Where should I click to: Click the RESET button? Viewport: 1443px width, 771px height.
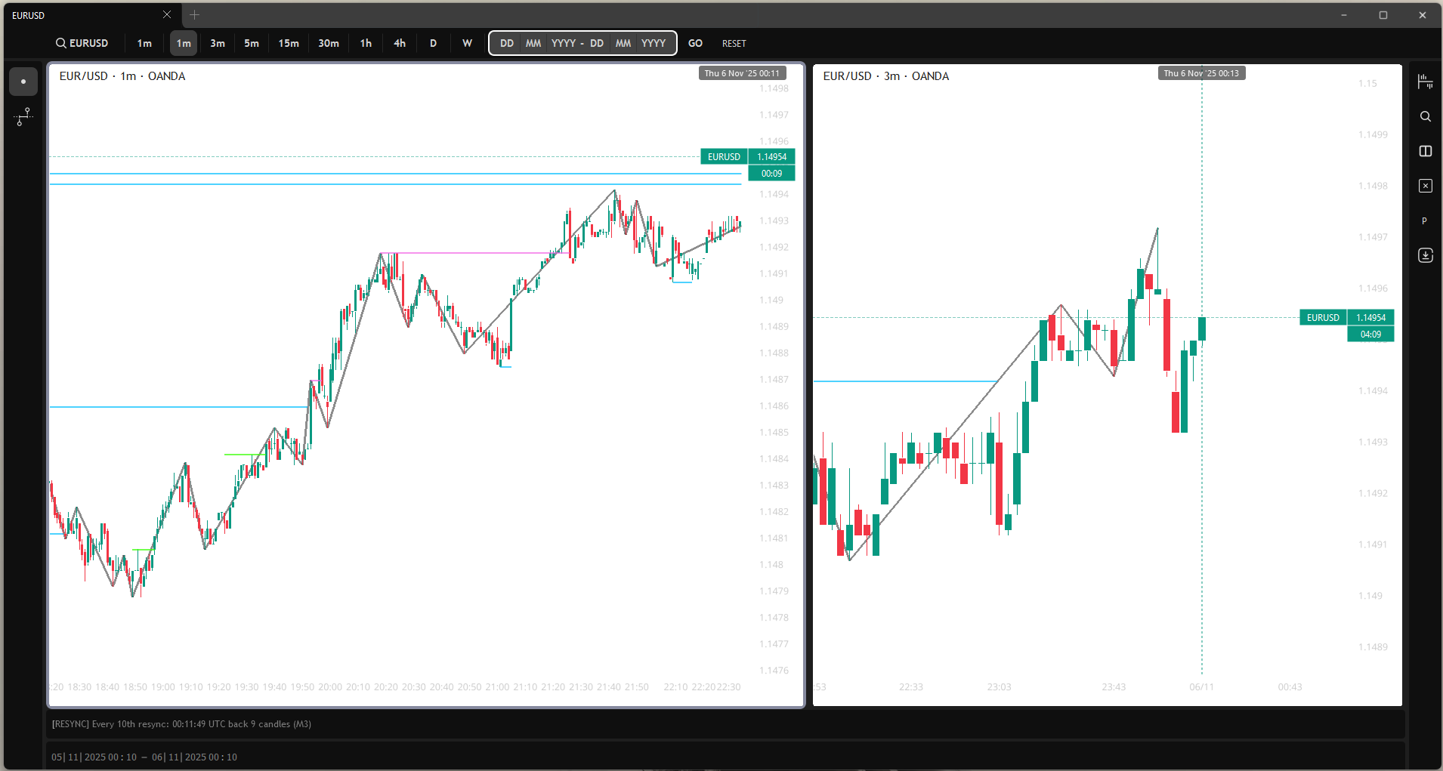734,44
